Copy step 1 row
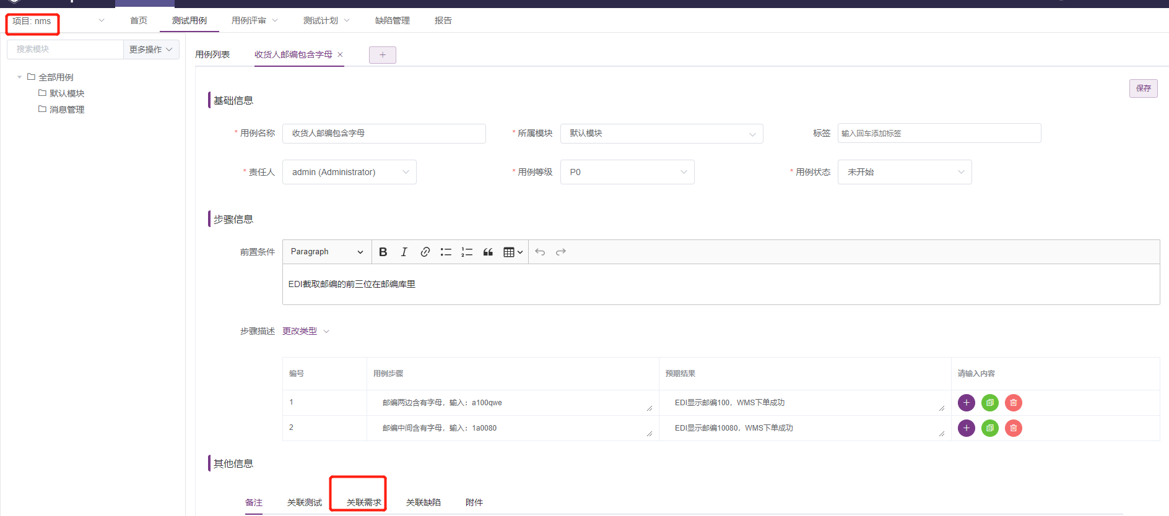This screenshot has height=516, width=1169. pos(990,403)
